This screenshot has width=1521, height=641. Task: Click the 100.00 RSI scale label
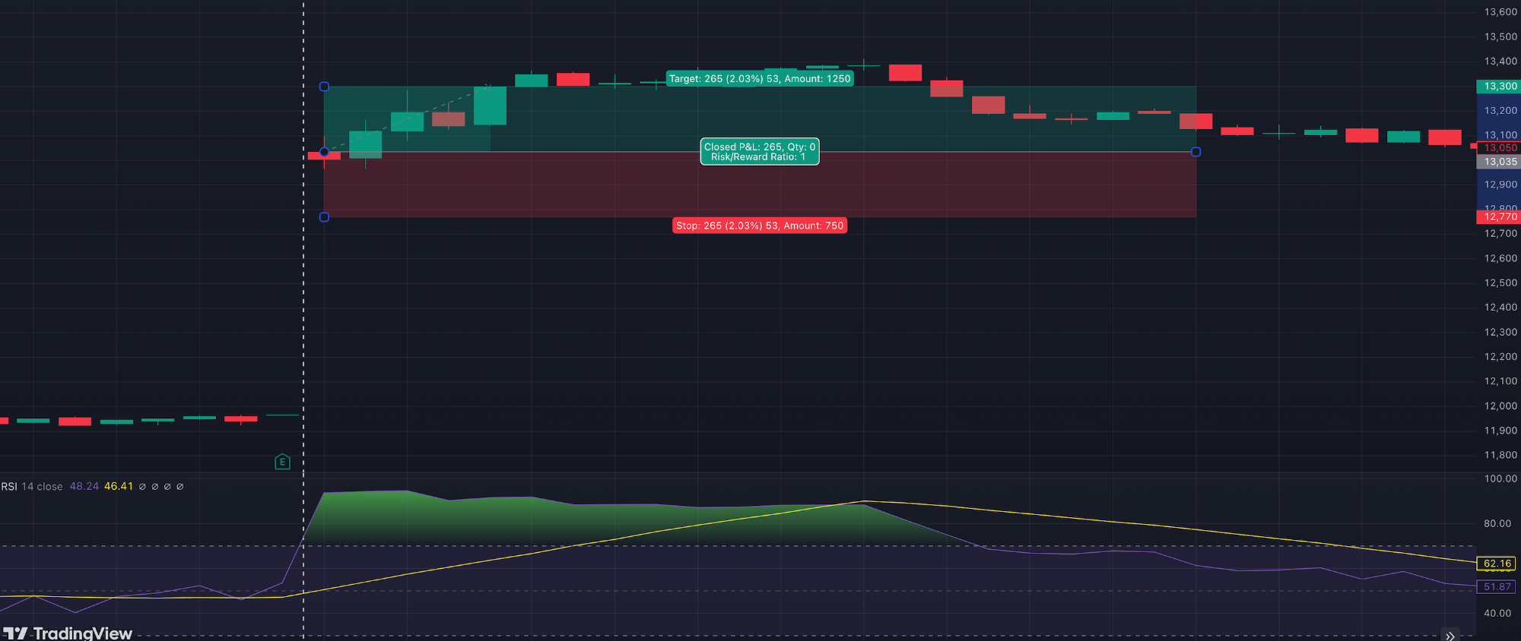tap(1500, 479)
